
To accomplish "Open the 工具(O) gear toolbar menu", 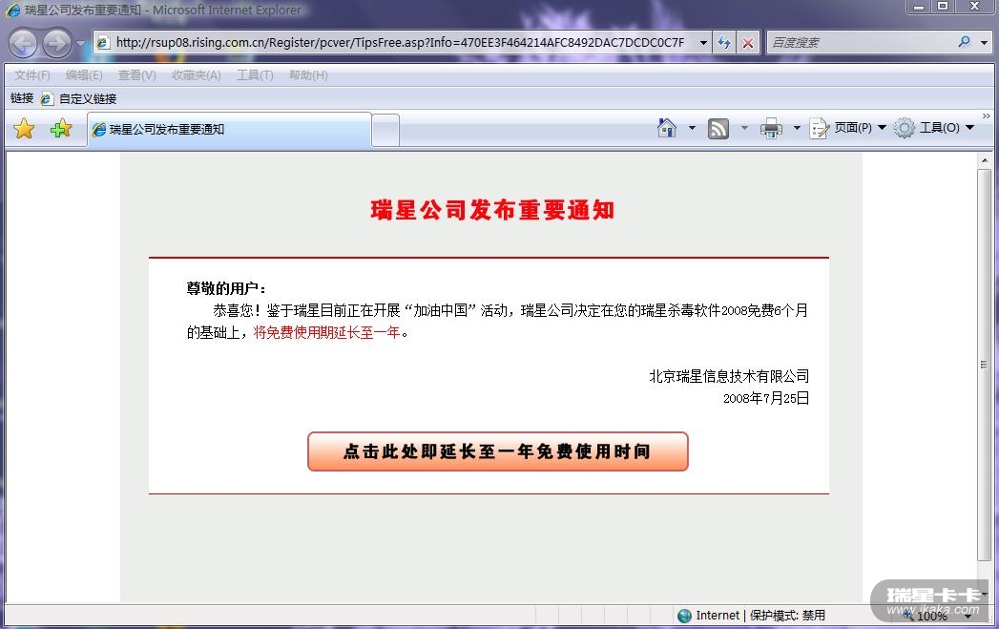I will tap(934, 128).
